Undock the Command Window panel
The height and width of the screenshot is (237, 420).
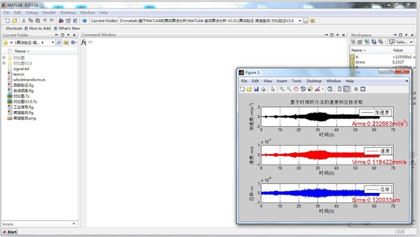coord(337,35)
